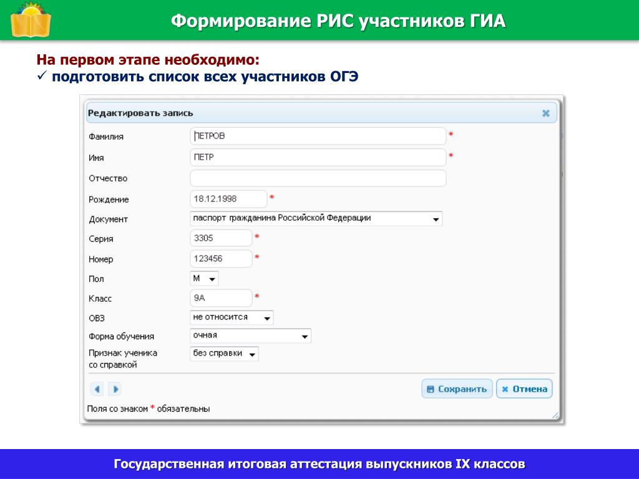Viewport: 639px width, 479px height.
Task: Click 'На первом этапе необходимо:' text
Action: pos(148,60)
